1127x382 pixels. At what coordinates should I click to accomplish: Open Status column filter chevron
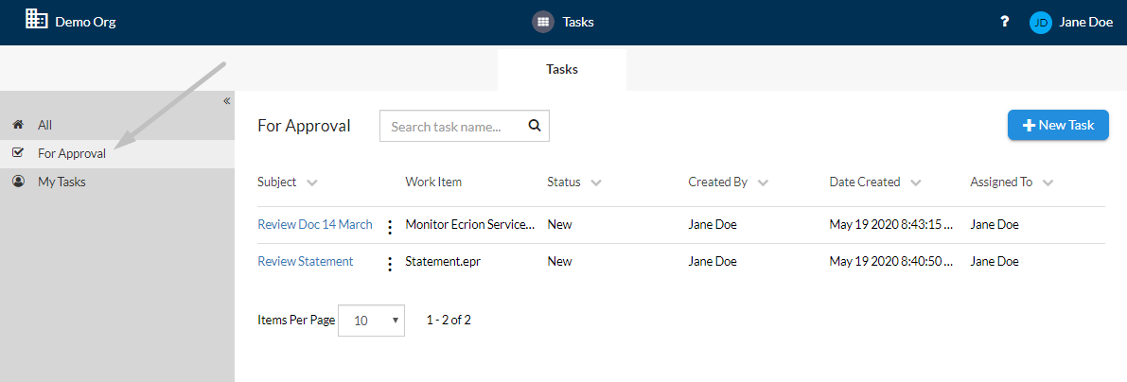(596, 183)
